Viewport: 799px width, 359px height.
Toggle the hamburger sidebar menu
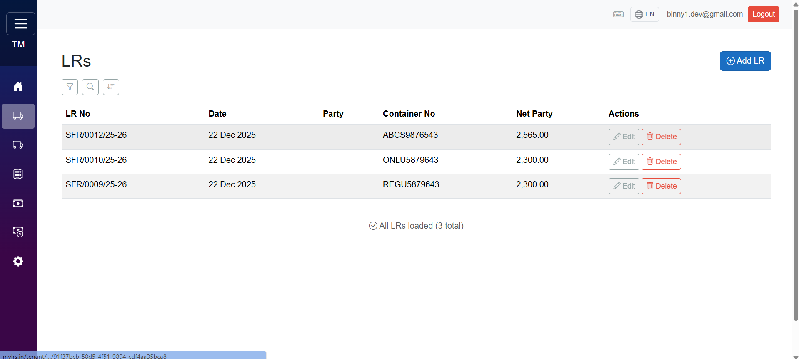(20, 24)
